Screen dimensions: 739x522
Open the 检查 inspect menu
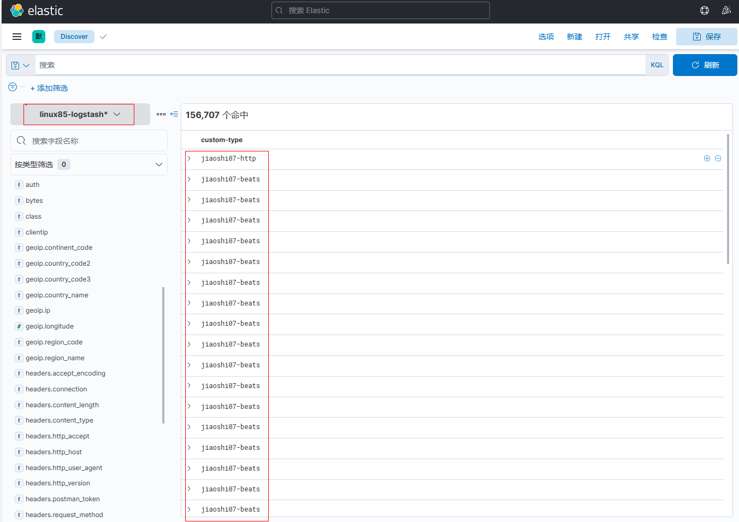coord(659,37)
